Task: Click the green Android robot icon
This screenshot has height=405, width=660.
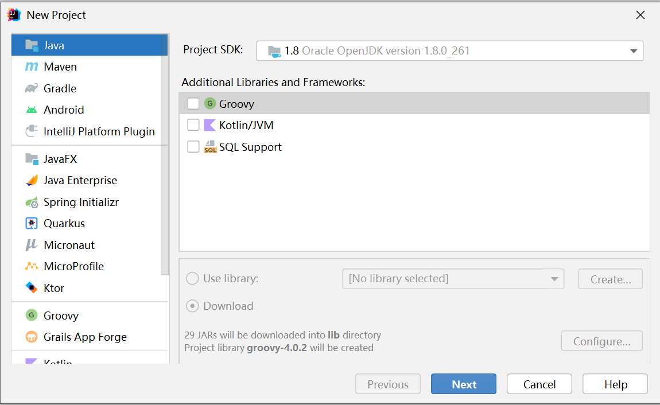Action: coord(32,110)
